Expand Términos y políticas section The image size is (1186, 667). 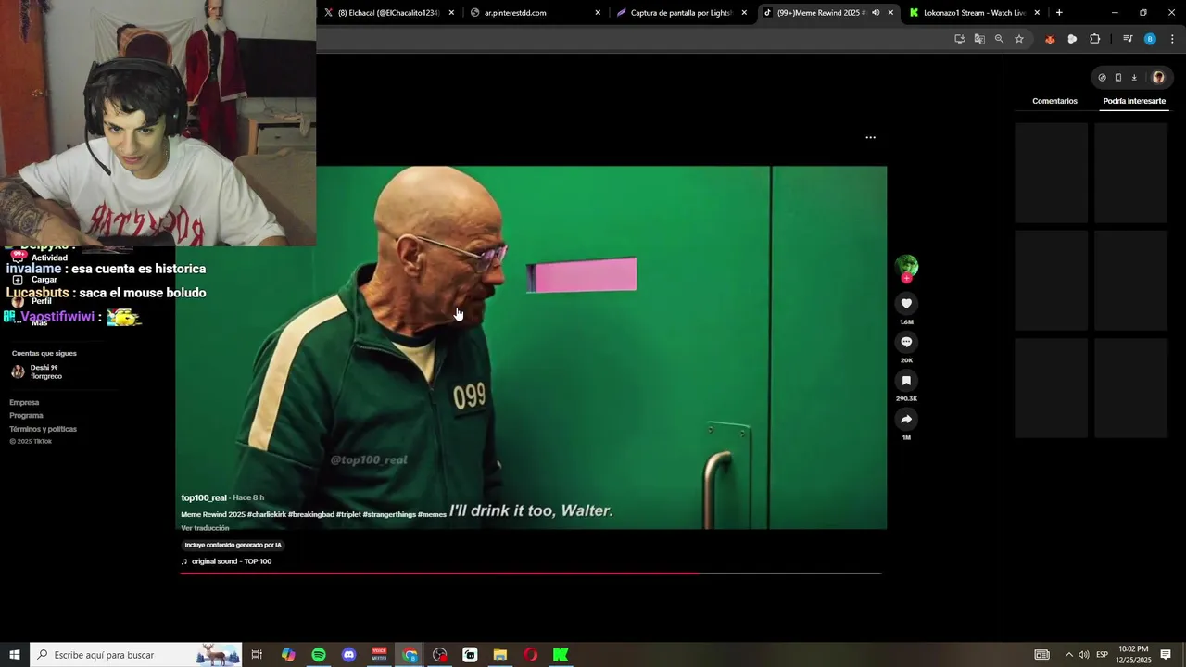pos(43,429)
